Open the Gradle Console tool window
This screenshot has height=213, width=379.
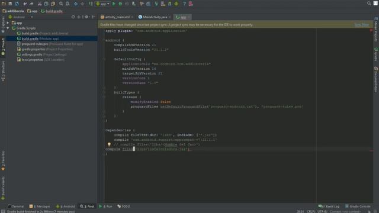point(358,206)
